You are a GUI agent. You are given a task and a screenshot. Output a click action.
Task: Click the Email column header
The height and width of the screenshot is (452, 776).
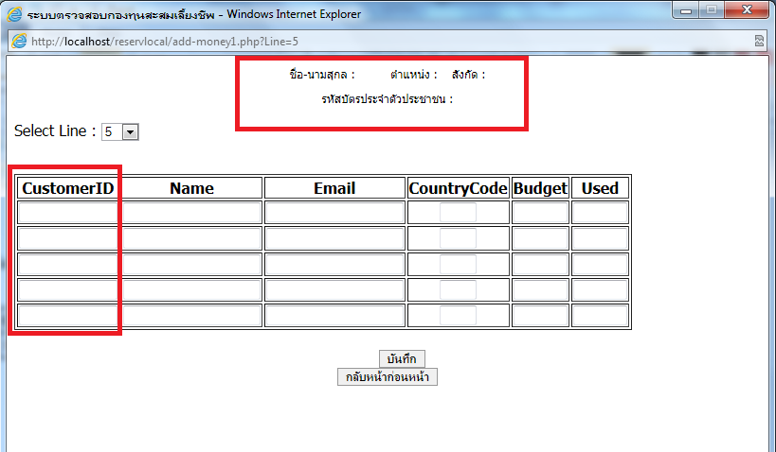(x=334, y=188)
